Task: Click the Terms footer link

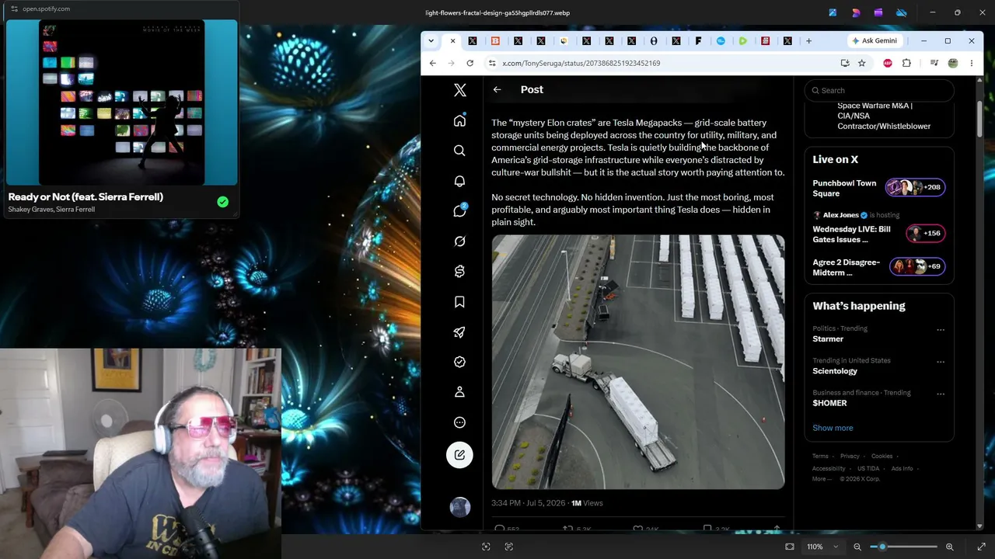Action: click(x=820, y=457)
